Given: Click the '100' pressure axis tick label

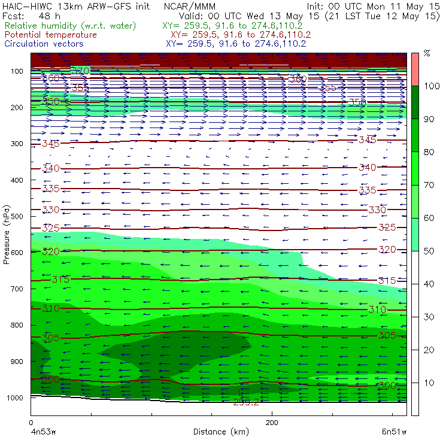Looking at the screenshot, I should [x=17, y=71].
